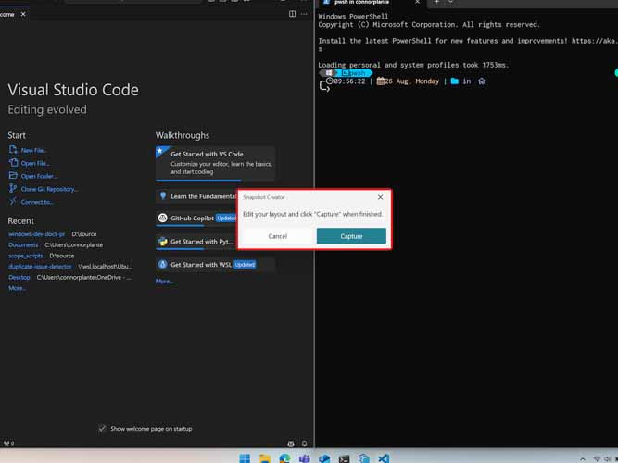The height and width of the screenshot is (463, 618).
Task: Add a new terminal tab with plus
Action: point(436,2)
